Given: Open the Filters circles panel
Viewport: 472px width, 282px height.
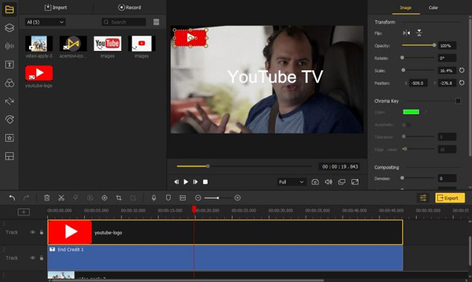Looking at the screenshot, I should coord(9,83).
